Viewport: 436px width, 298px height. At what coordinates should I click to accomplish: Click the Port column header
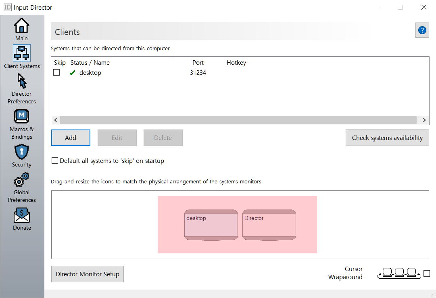click(x=198, y=63)
